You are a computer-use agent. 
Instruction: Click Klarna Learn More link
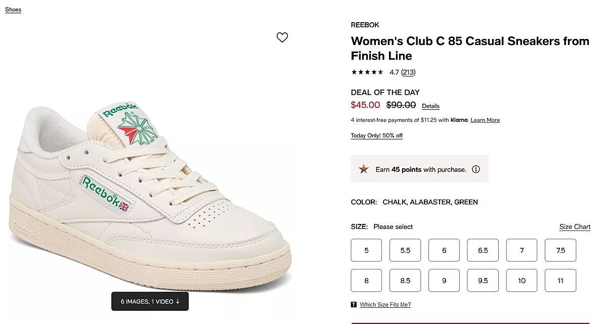coord(485,120)
